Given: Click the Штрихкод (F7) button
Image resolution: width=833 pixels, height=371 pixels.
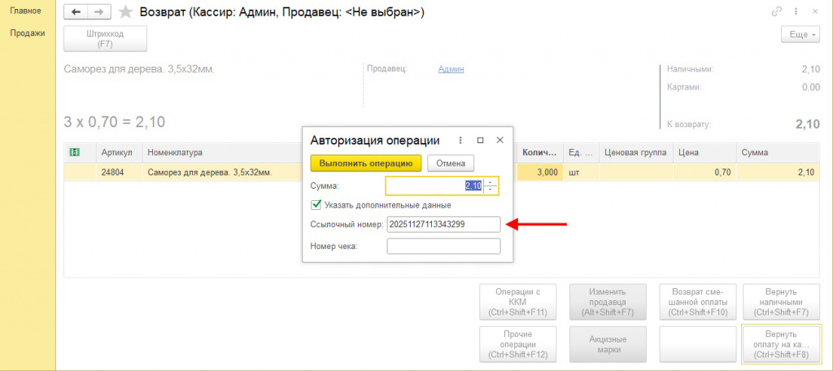Looking at the screenshot, I should click(105, 39).
